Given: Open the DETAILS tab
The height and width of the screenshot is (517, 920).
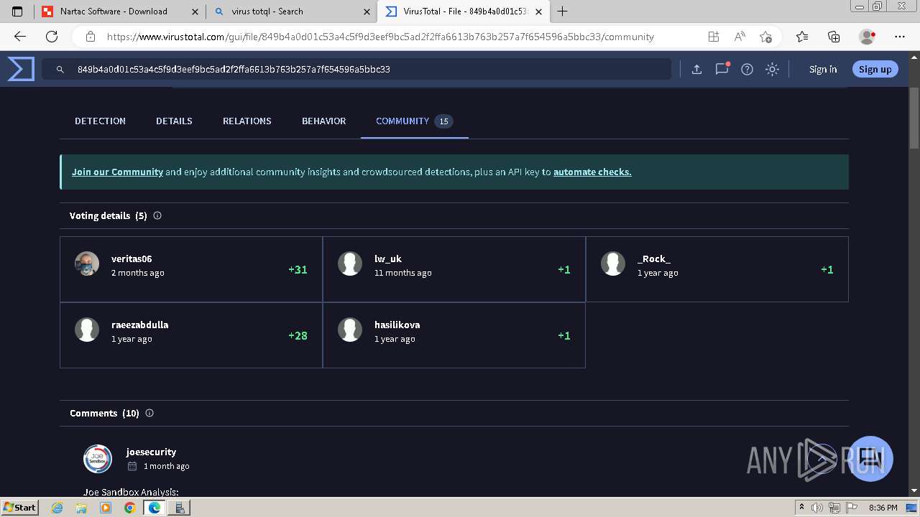Looking at the screenshot, I should [174, 121].
